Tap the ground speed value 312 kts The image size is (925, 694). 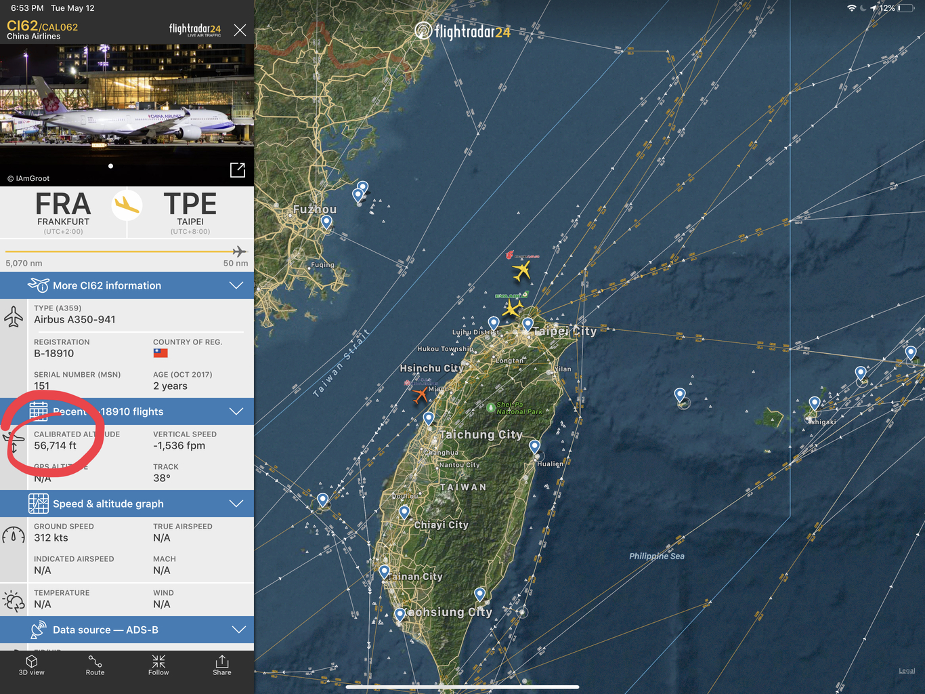coord(51,538)
